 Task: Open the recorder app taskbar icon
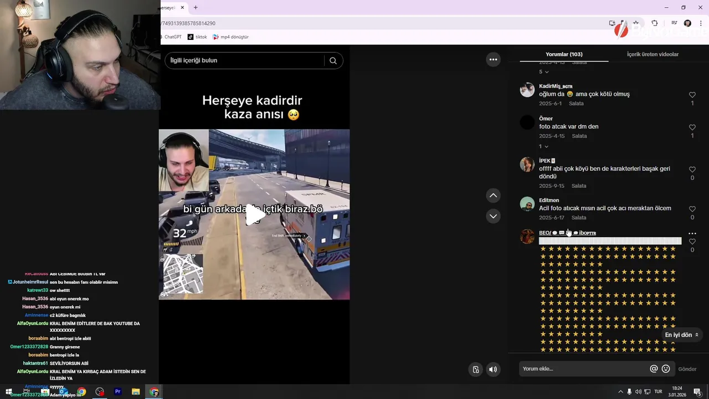[100, 392]
